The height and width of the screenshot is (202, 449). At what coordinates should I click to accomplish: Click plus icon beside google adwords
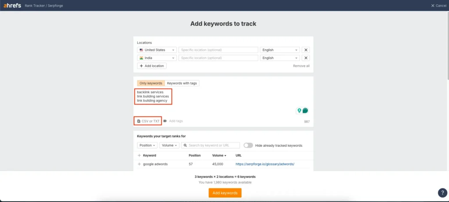tap(139, 164)
